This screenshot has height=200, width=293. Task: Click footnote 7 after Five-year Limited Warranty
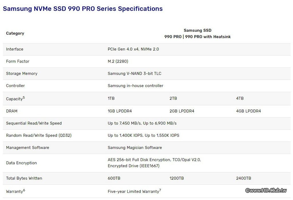(x=160, y=190)
